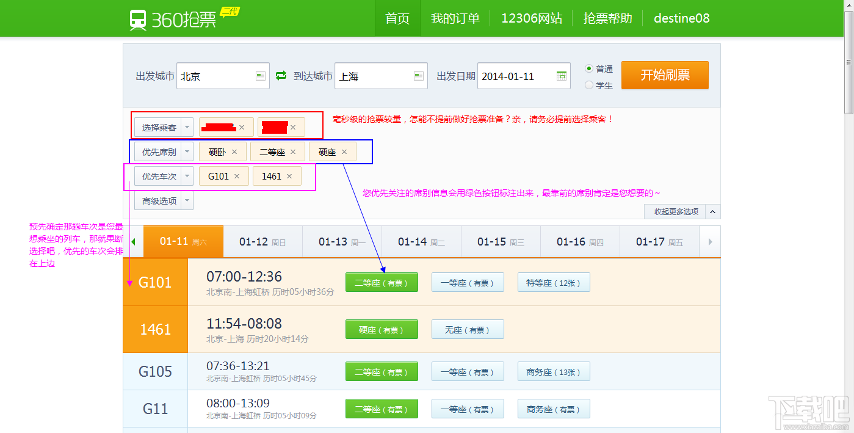This screenshot has width=854, height=433.
Task: Click the left green arrow on date strip
Action: tap(134, 241)
